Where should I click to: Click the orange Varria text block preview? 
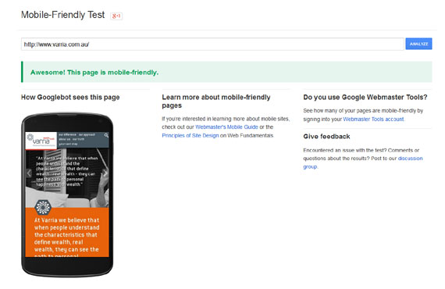coord(67,232)
